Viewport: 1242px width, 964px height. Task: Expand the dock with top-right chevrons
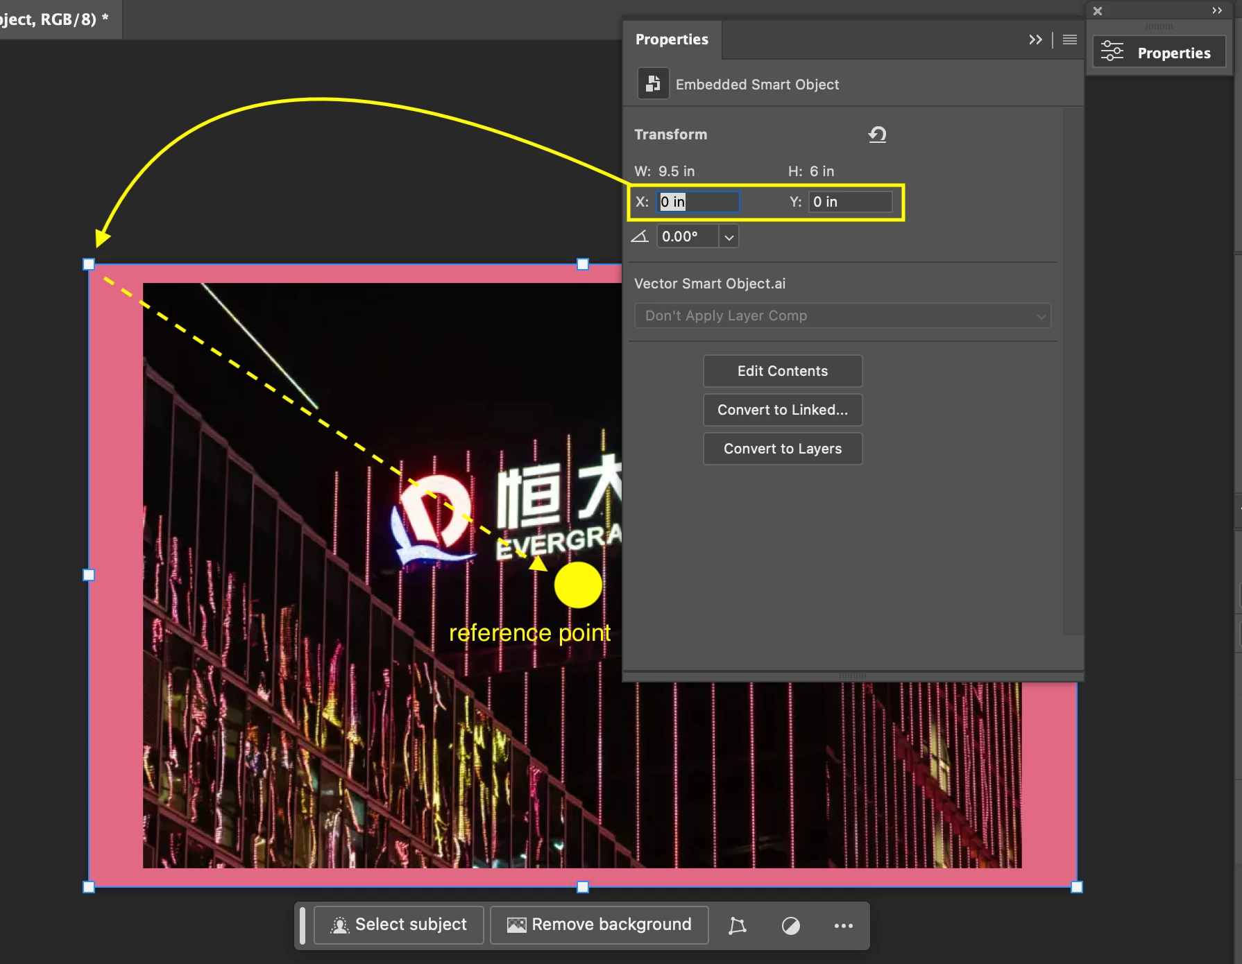coord(1217,10)
